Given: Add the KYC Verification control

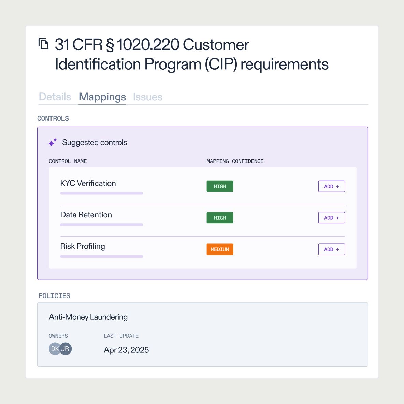Looking at the screenshot, I should click(331, 186).
